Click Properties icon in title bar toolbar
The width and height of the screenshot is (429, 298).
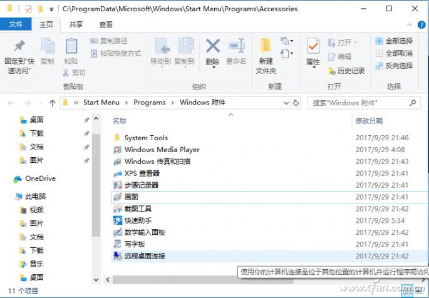pos(28,9)
